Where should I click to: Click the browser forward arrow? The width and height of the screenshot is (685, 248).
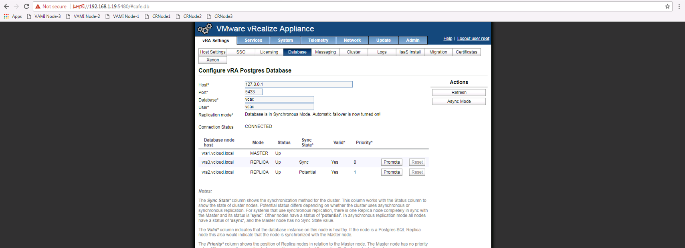click(x=16, y=6)
